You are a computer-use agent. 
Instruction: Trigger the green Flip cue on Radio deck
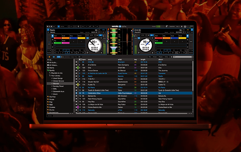point(58,43)
